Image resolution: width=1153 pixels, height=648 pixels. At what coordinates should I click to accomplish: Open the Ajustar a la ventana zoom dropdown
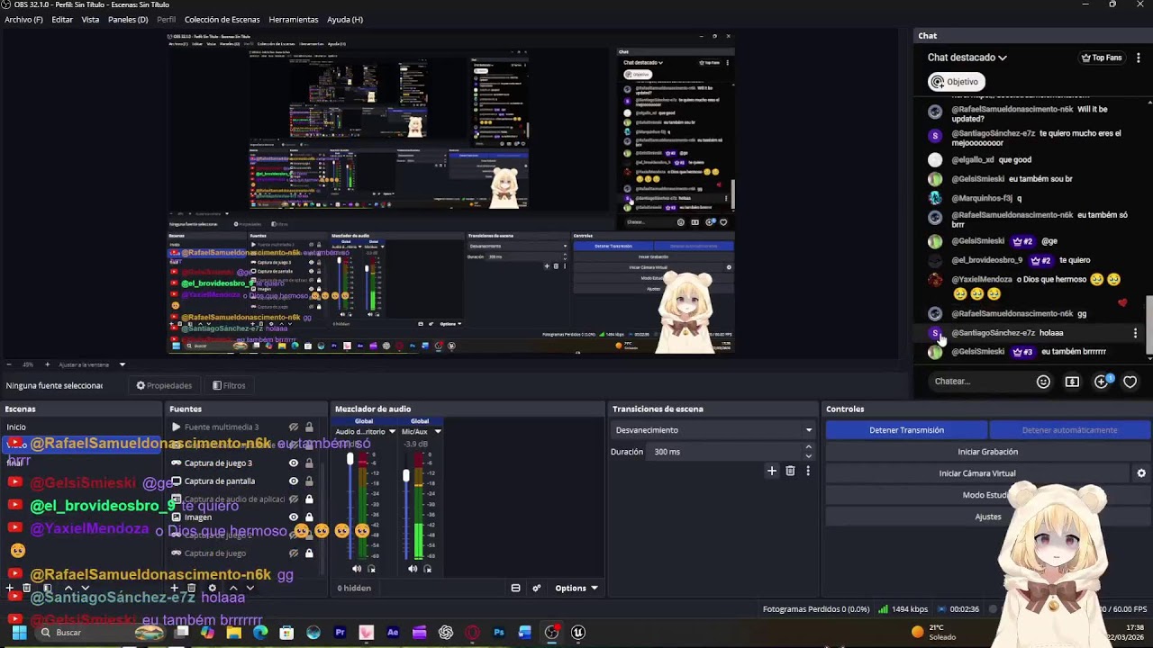(92, 364)
